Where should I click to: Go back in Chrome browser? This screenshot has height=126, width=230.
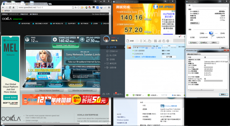tap(3, 7)
